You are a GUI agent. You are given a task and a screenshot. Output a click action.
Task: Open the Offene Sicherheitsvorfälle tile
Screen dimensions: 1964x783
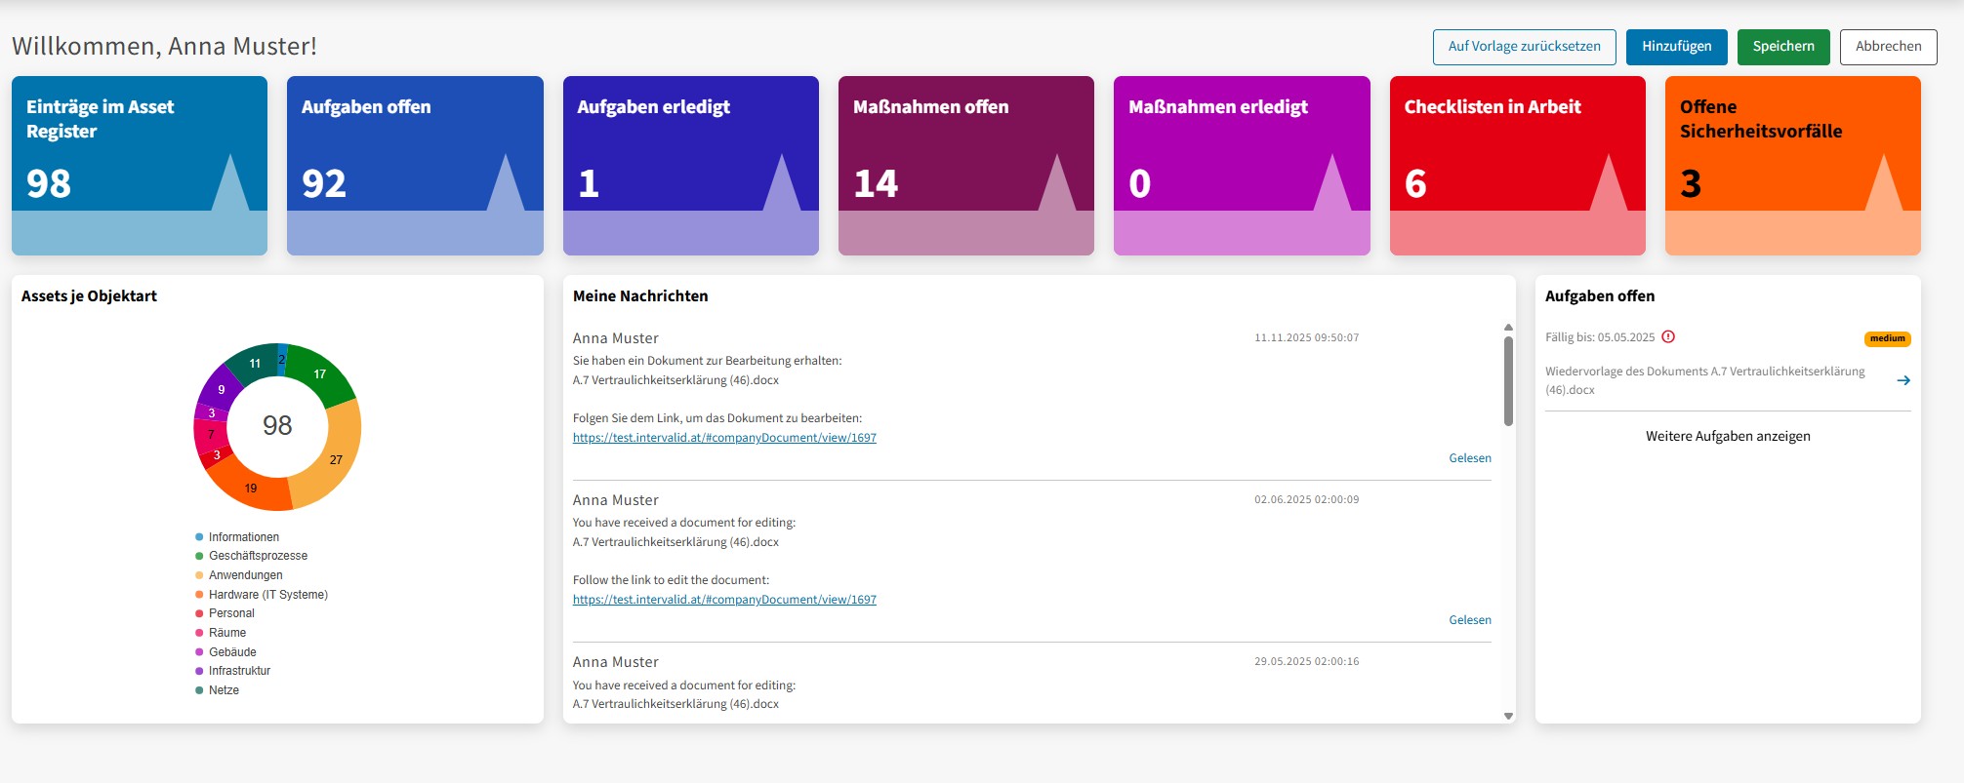coord(1792,166)
